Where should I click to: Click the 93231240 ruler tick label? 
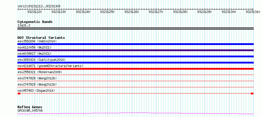83,12
